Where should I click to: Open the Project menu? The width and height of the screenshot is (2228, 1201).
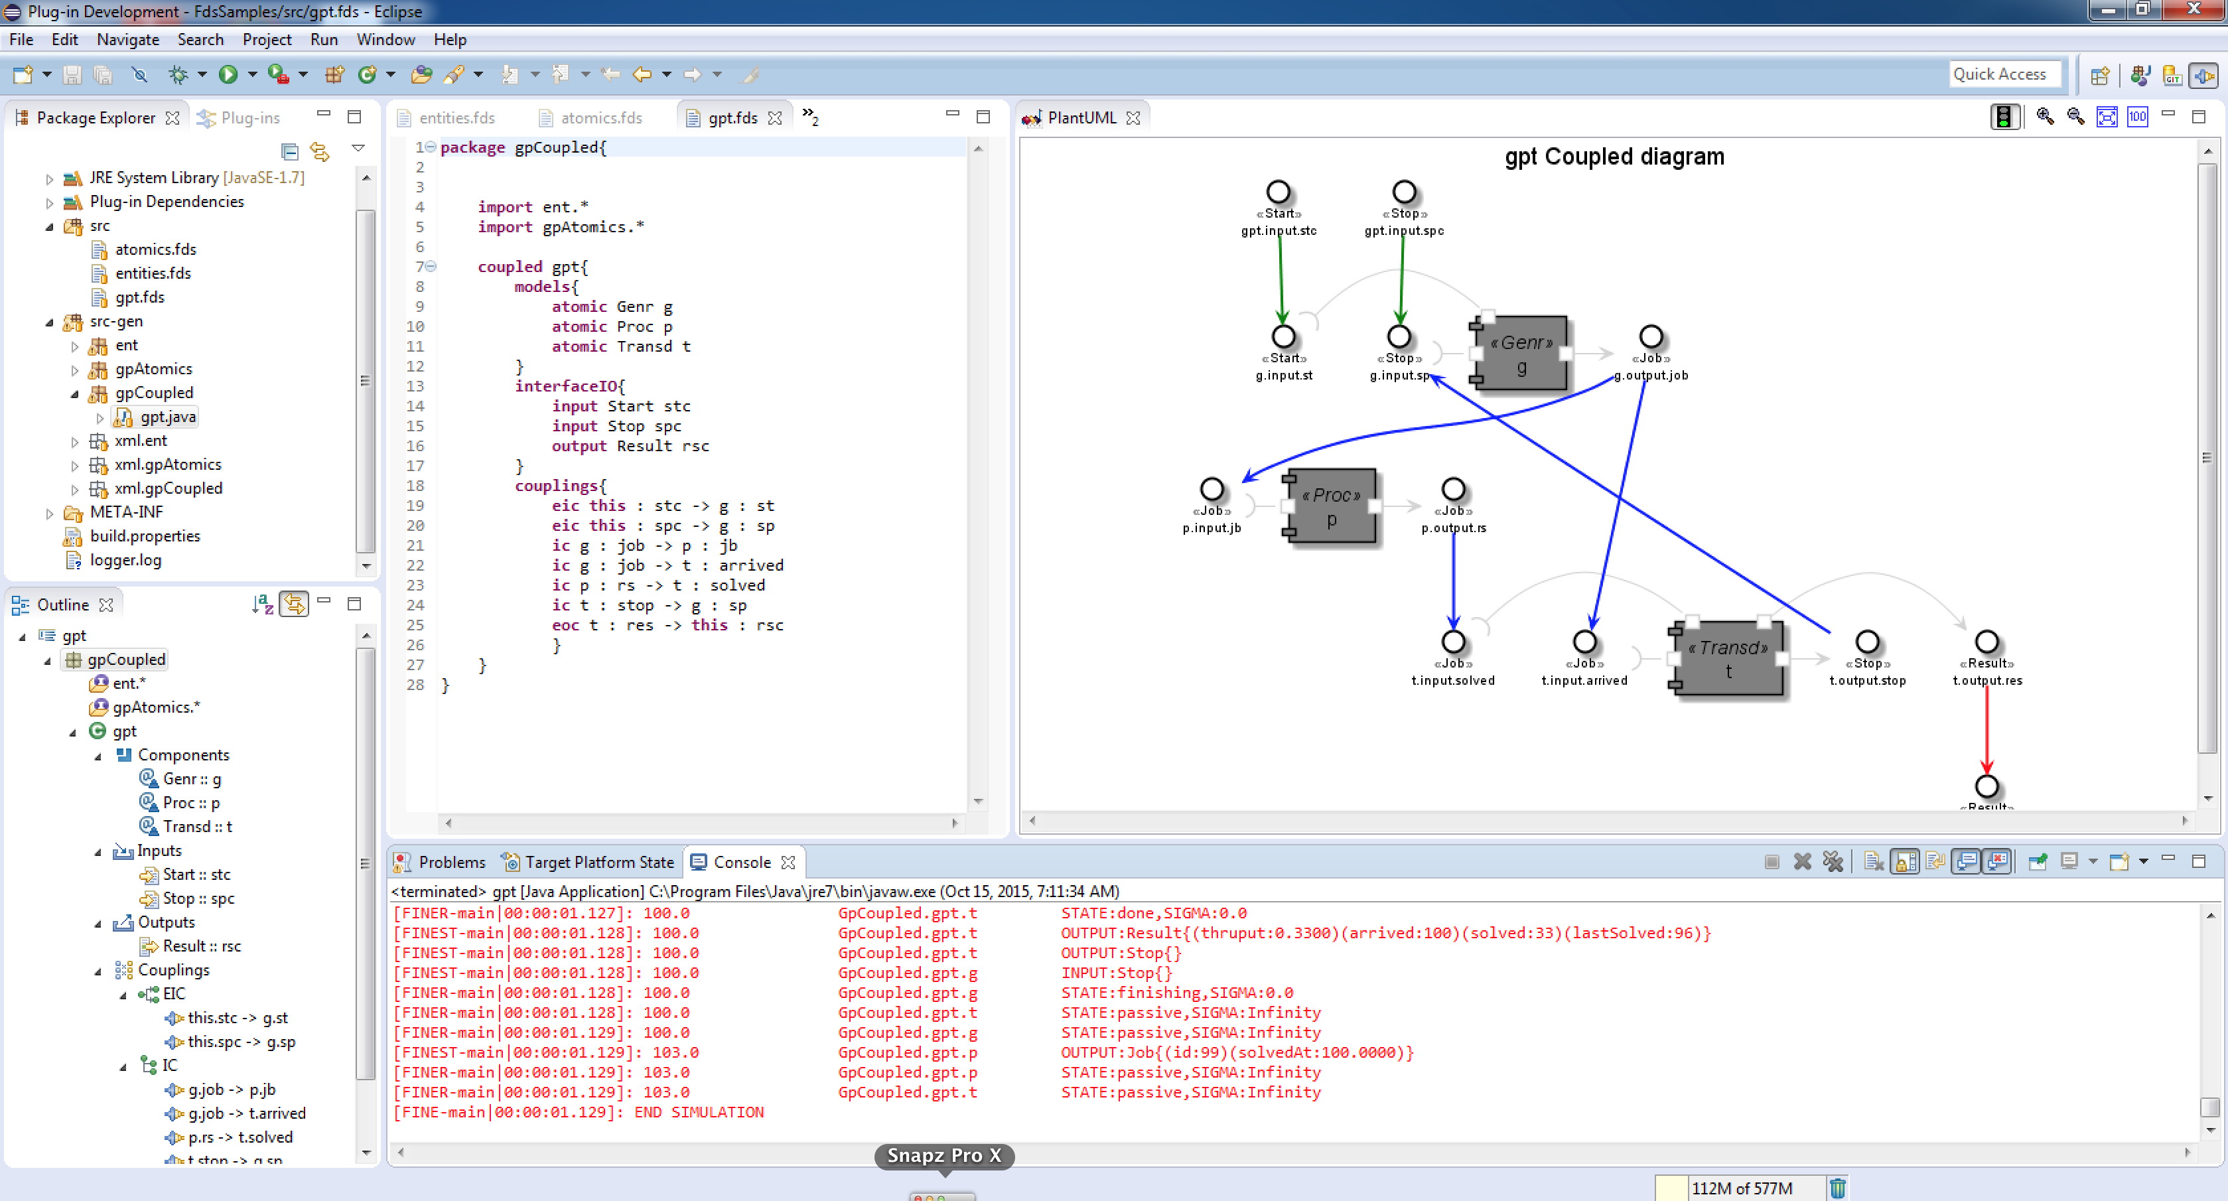click(x=267, y=40)
